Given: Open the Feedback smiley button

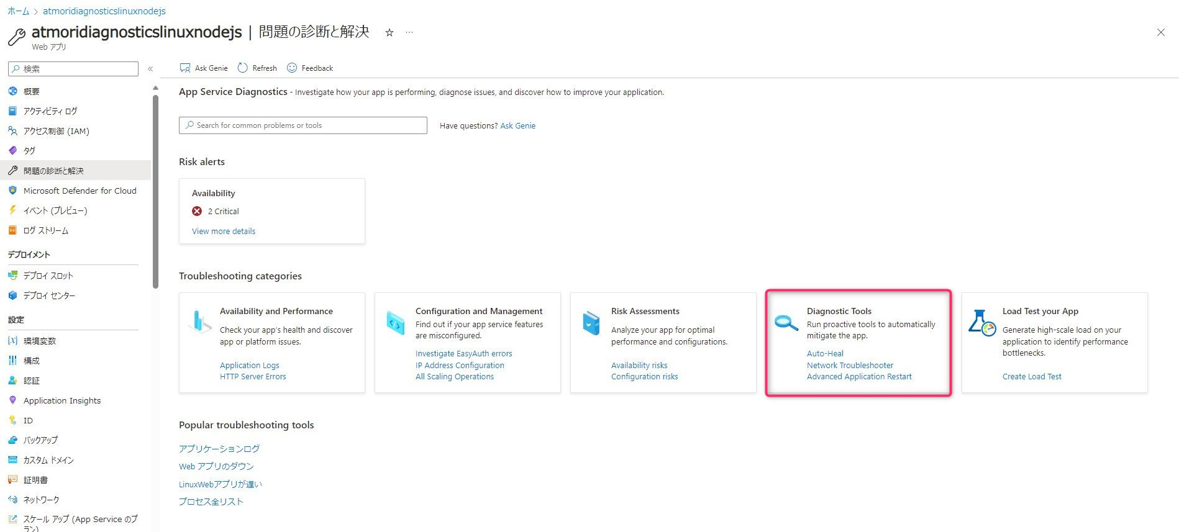Looking at the screenshot, I should 310,68.
